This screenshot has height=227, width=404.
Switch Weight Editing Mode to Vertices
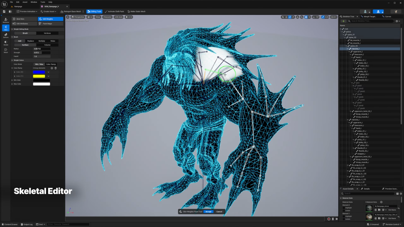(47, 33)
